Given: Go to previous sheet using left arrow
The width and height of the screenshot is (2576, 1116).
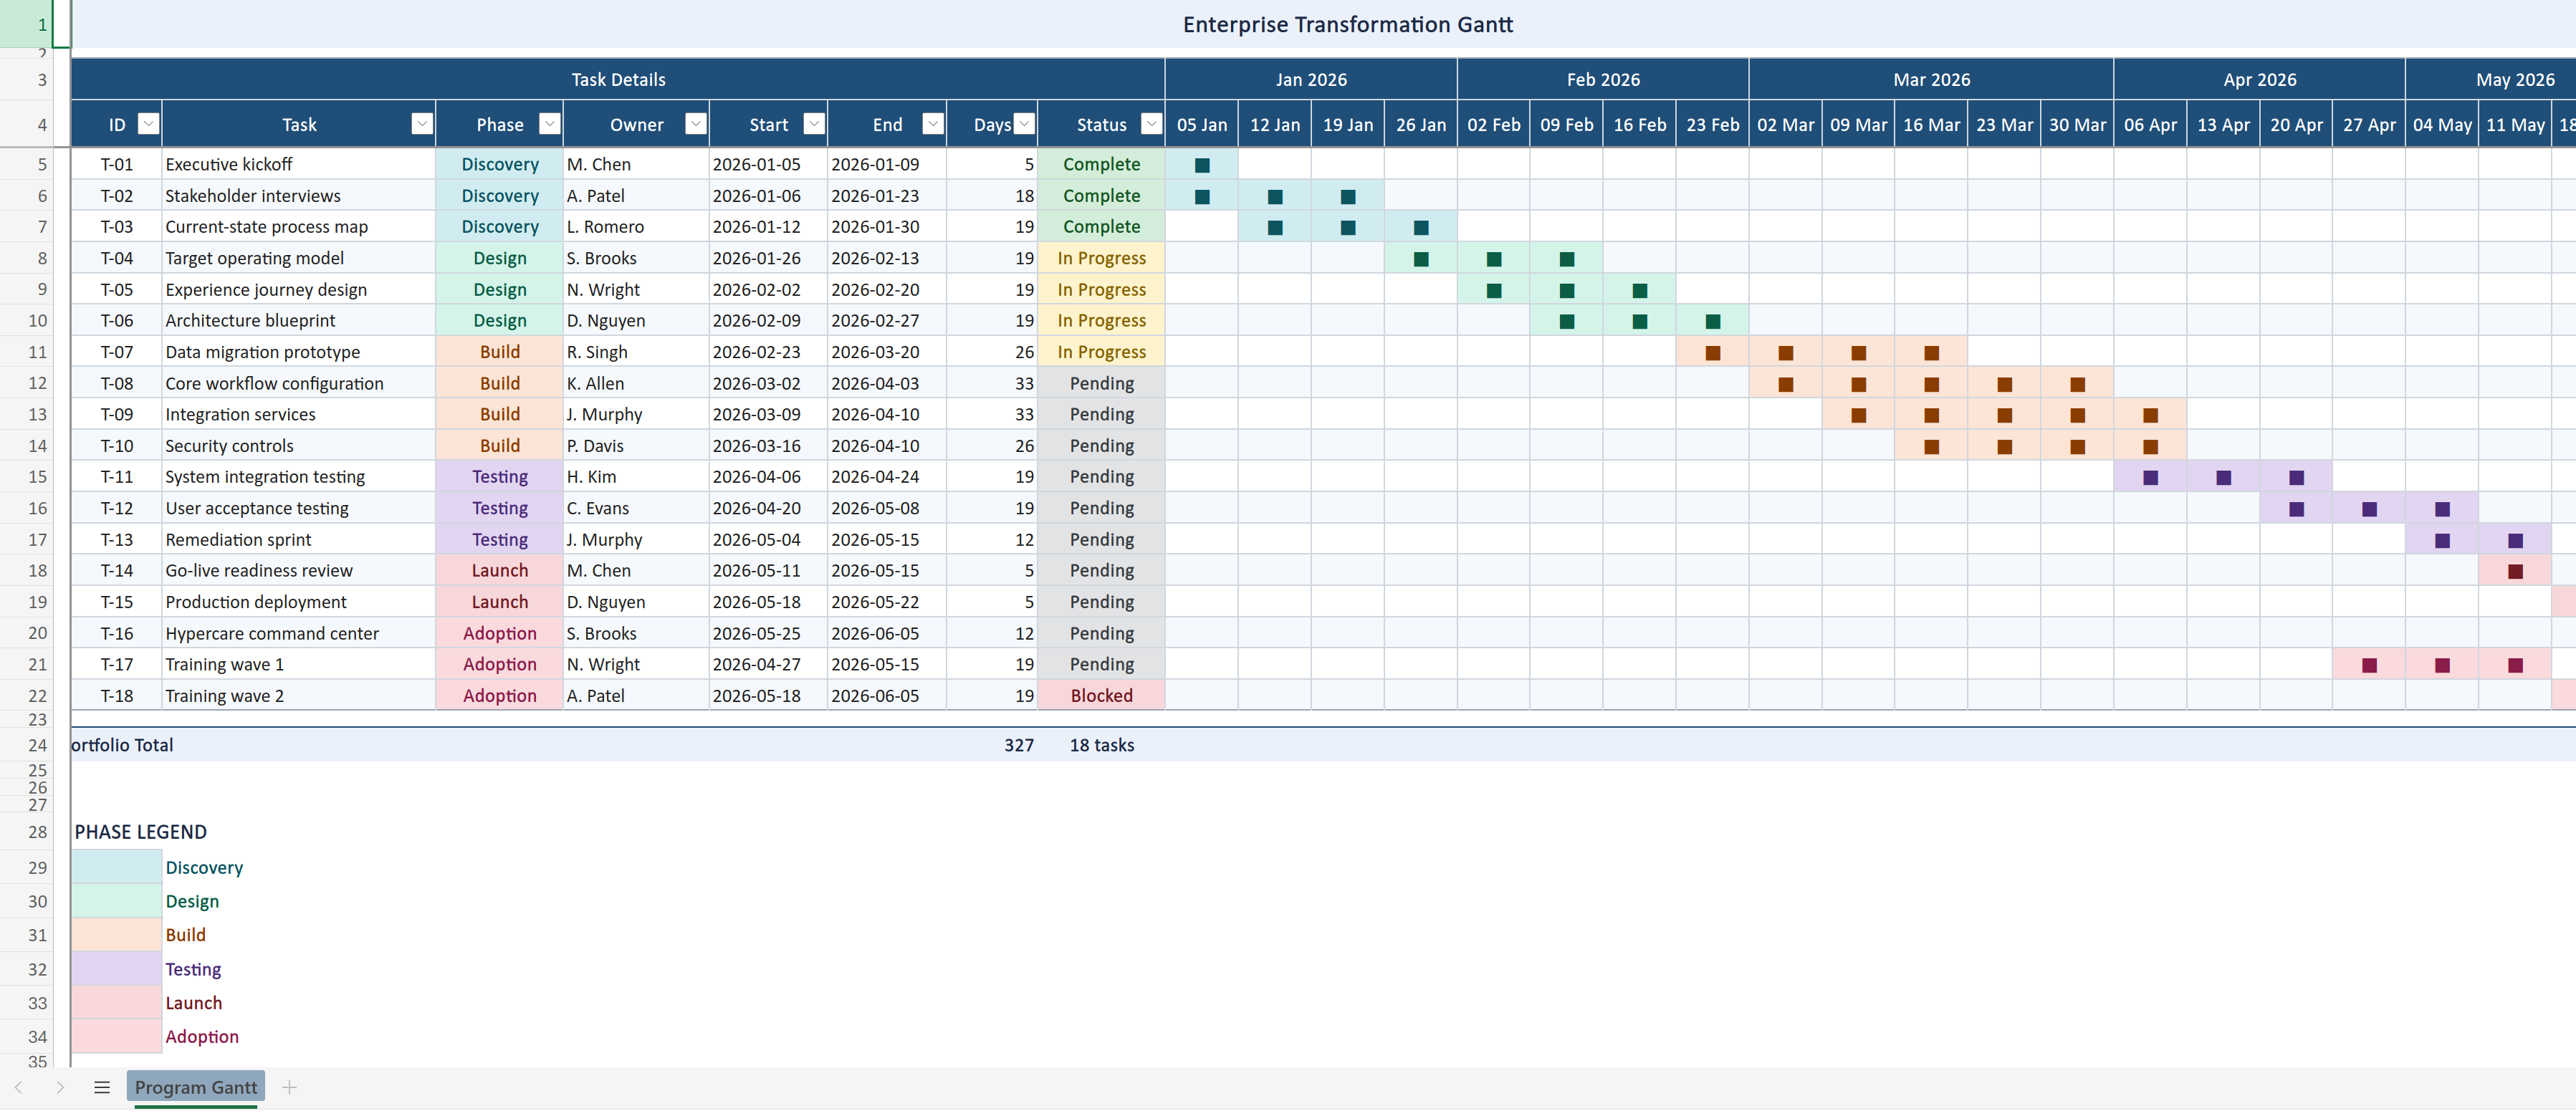Looking at the screenshot, I should click(18, 1087).
